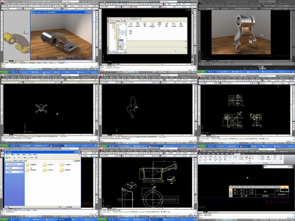
Task: Select last folder in Explorer bottom row
Action: [x=65, y=170]
